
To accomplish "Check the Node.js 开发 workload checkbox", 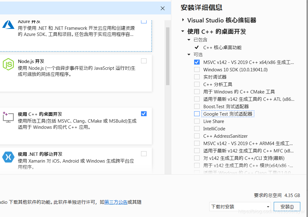I will point(144,61).
